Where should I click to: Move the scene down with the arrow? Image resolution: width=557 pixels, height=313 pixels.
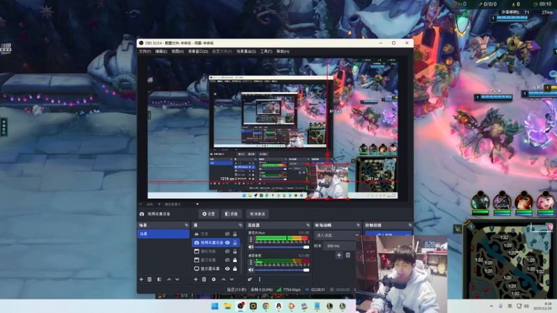pos(178,280)
